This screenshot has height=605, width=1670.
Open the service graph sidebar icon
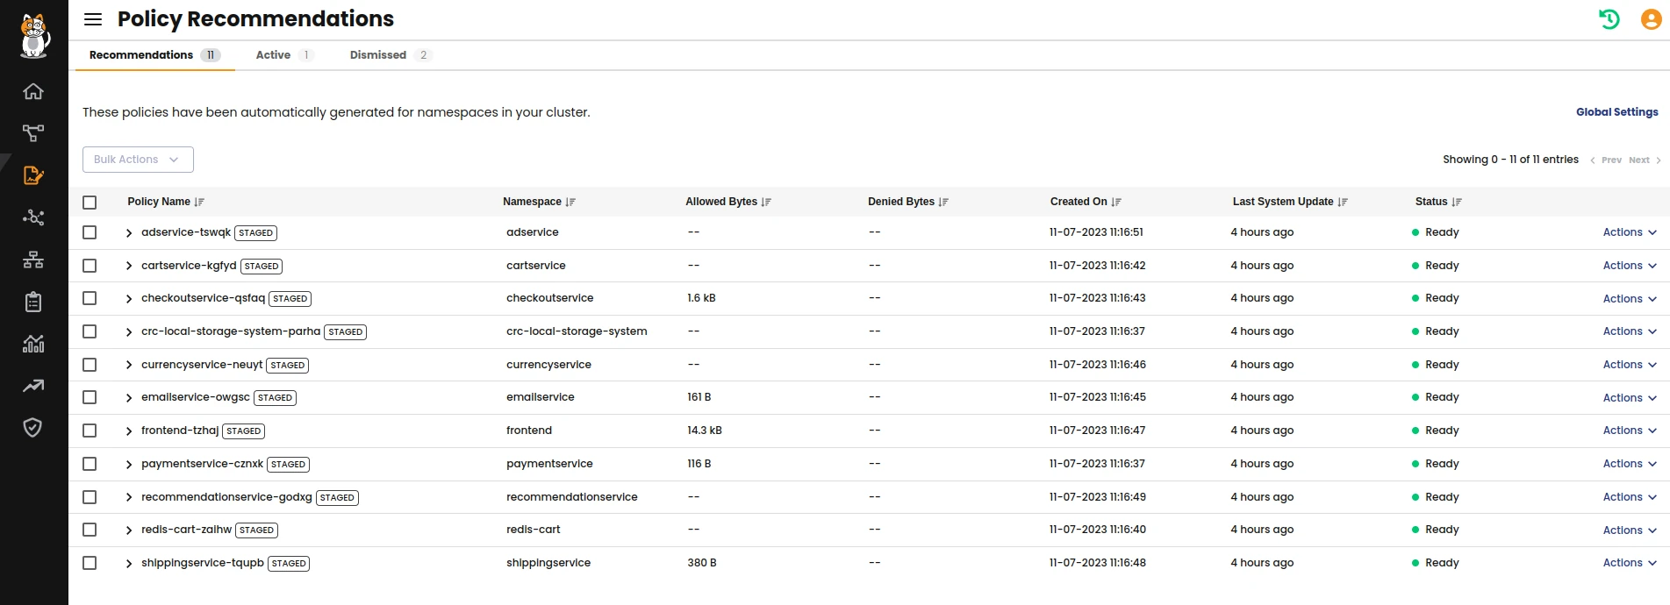tap(33, 133)
